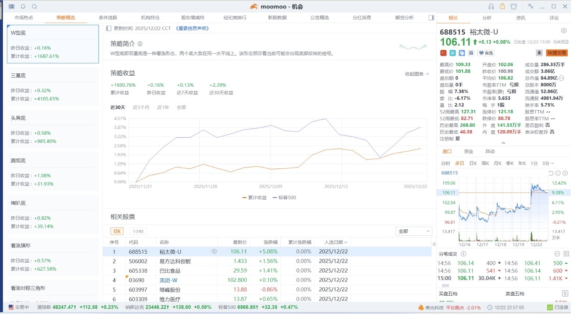Open the sidebar menu icon at top-left

pos(11,7)
